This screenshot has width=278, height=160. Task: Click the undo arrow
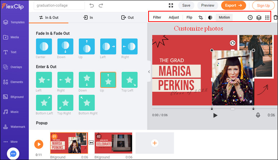pos(92,5)
